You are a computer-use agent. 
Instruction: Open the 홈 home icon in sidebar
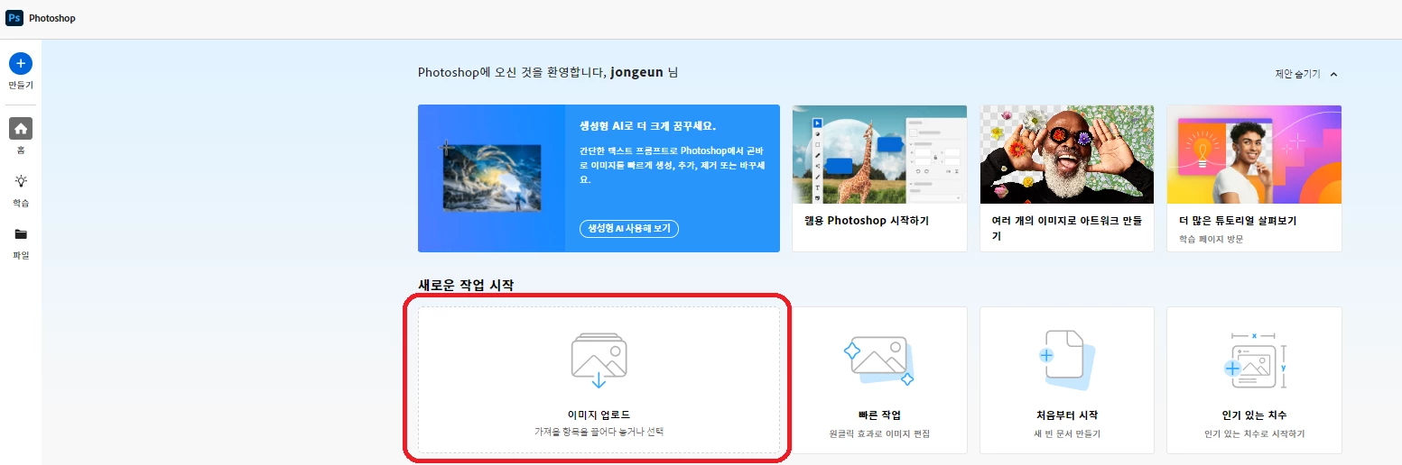[21, 128]
